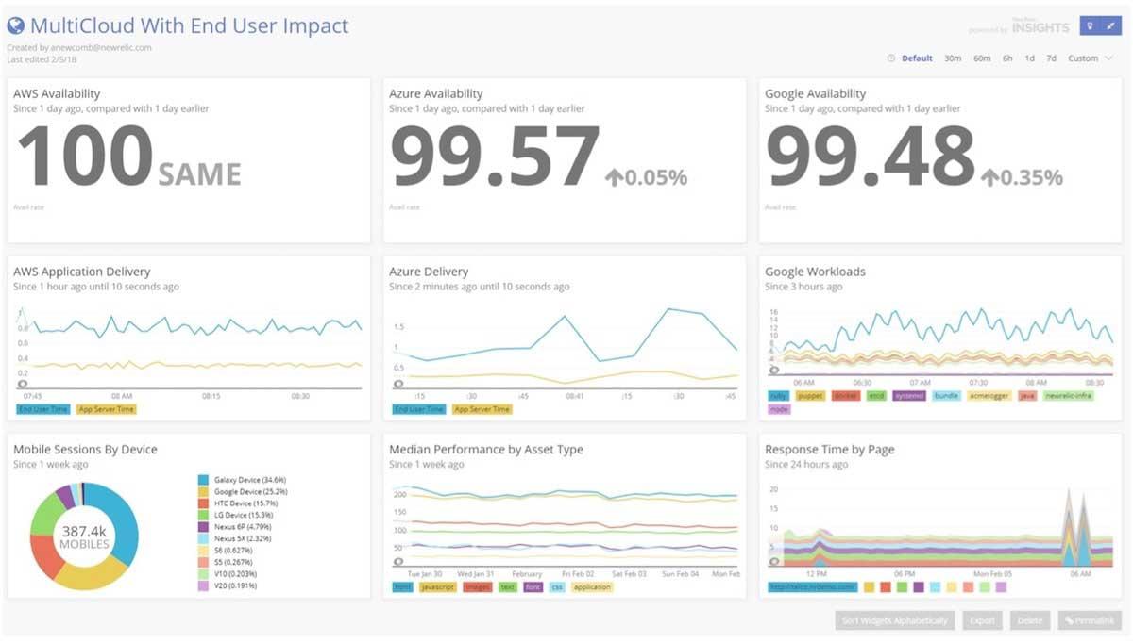Screen dimensions: 1133x643
Task: Open the Custom time range dropdown
Action: pos(1083,58)
